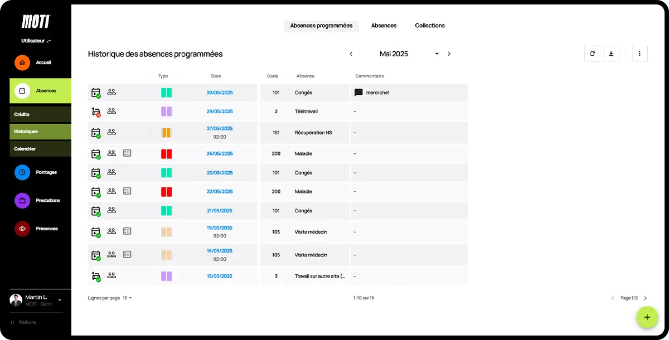Screen dimensions: 669x340
Task: Click the green Type swatch on the Congés row
Action: [166, 92]
